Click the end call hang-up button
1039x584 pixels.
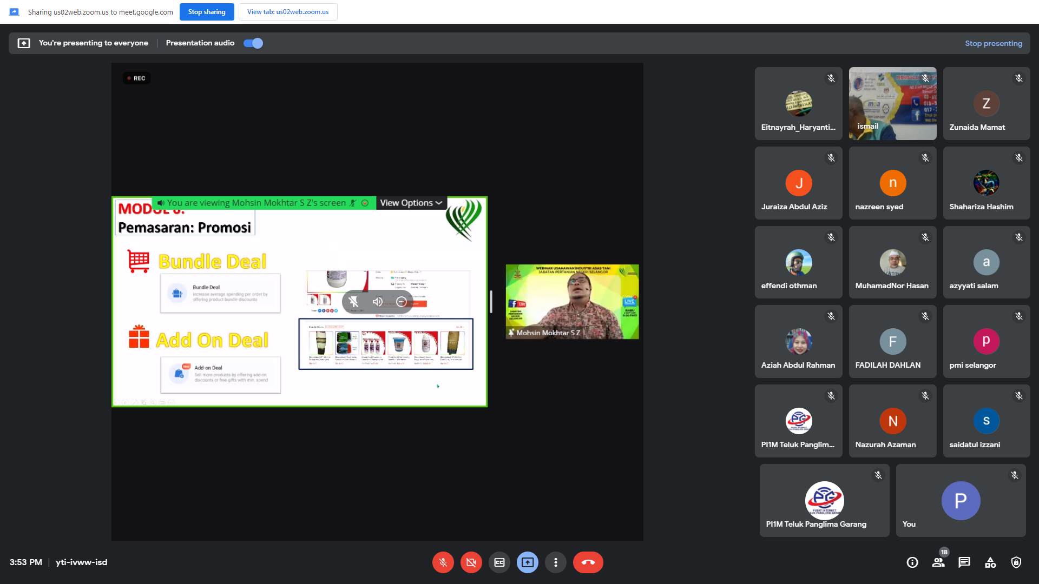point(588,562)
